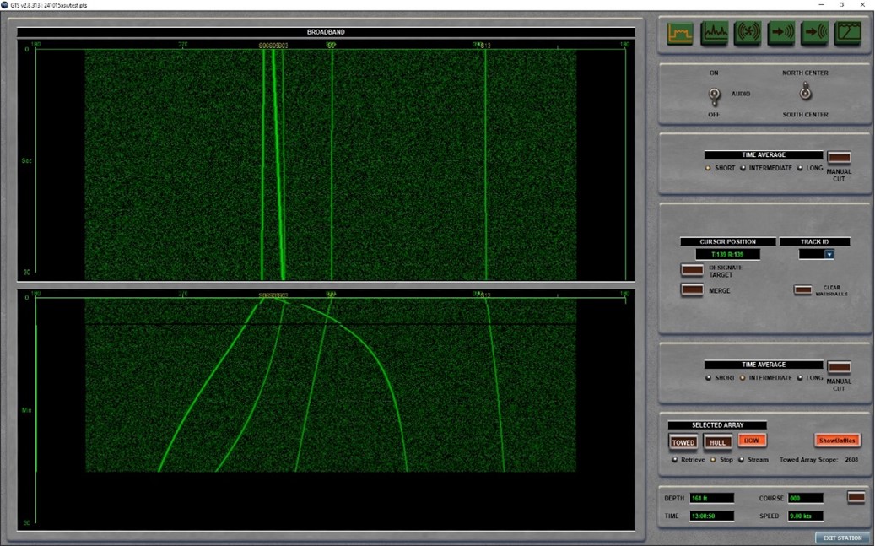Select LONG time average for upper waterfall
The image size is (875, 546).
tap(800, 168)
